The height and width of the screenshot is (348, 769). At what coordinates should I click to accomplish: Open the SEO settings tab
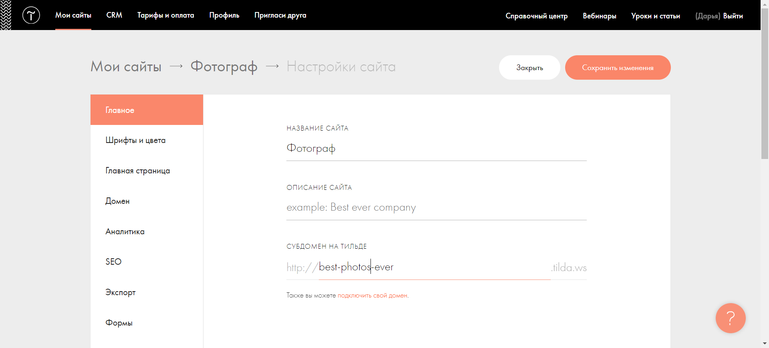[x=113, y=262]
